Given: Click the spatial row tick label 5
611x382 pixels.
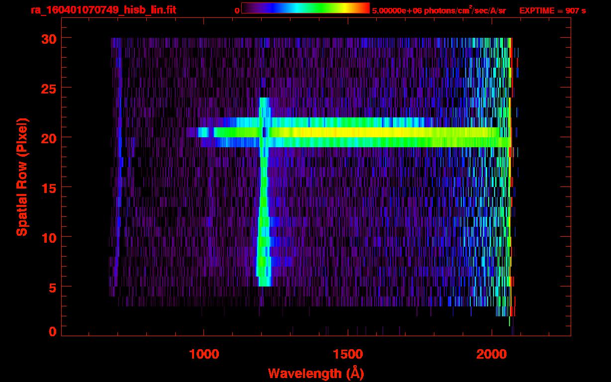Looking at the screenshot, I should pos(53,287).
